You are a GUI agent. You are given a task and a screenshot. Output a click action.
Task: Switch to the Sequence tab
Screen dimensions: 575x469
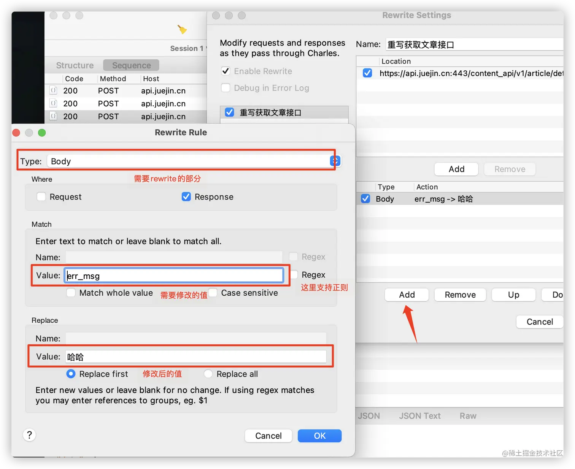(x=131, y=65)
